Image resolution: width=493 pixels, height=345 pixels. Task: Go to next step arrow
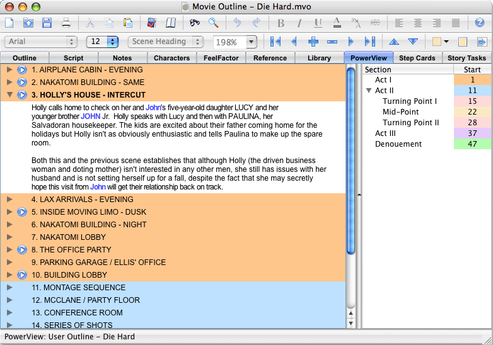pos(351,42)
